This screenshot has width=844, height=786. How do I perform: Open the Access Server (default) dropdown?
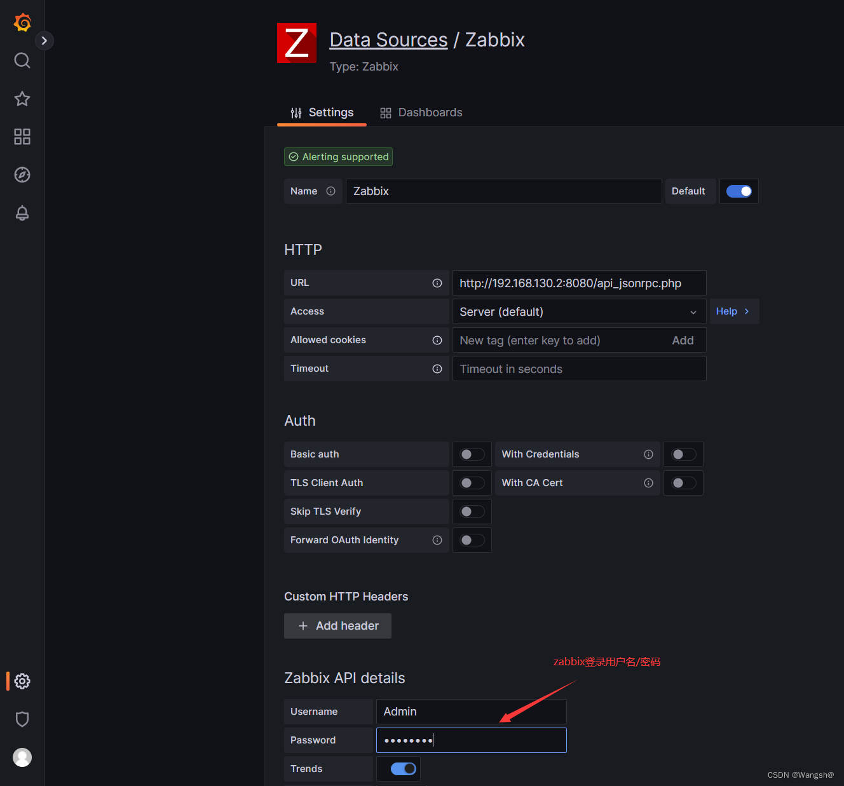(579, 312)
